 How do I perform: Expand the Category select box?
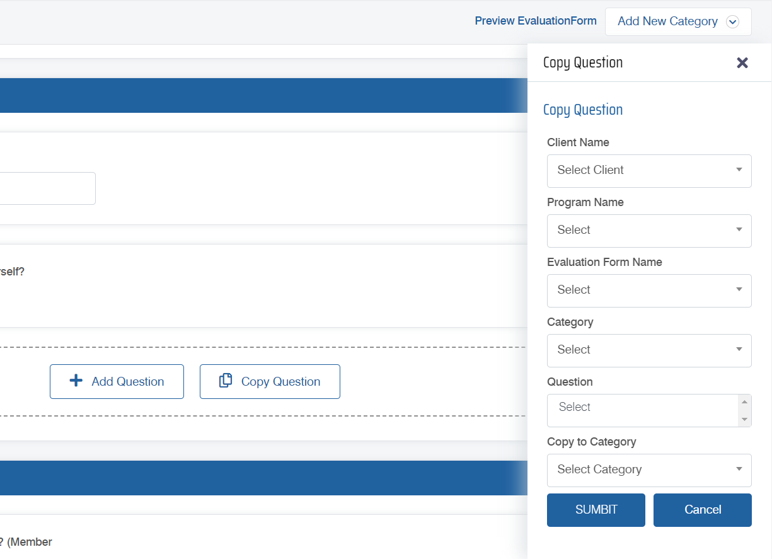(x=649, y=350)
